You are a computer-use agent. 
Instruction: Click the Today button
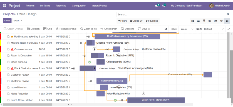(x=173, y=29)
